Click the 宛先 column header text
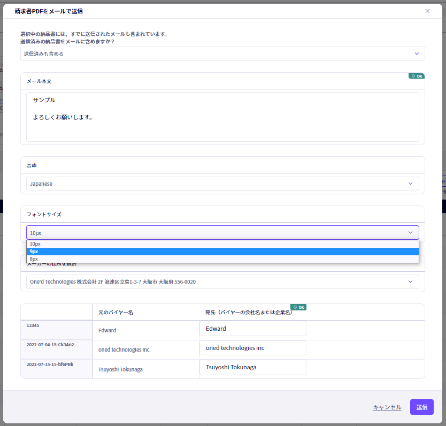Screen dimensions: 446x426 (249, 312)
